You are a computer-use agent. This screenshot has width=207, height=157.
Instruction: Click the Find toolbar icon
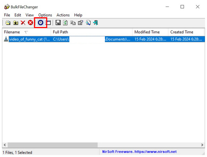(x=88, y=23)
